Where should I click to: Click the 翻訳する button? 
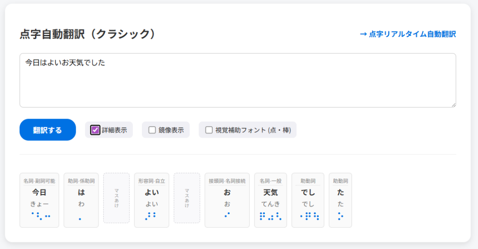click(48, 130)
